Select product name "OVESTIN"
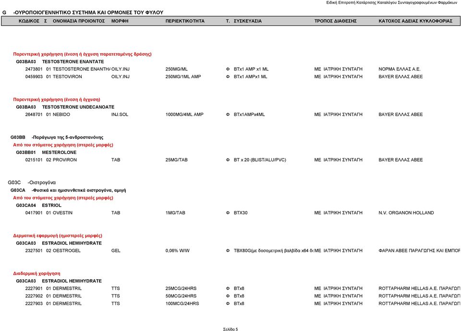 click(x=62, y=213)
